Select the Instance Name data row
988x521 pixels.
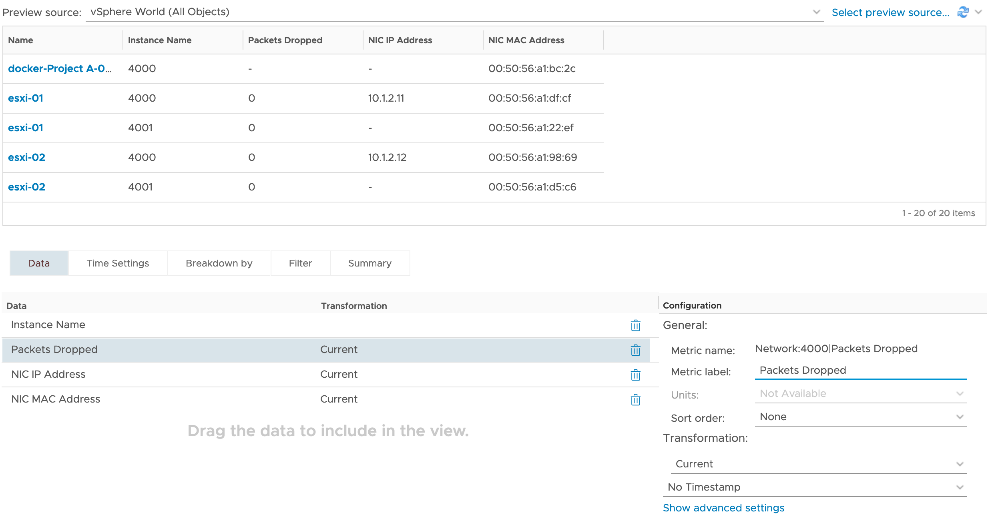pos(326,325)
